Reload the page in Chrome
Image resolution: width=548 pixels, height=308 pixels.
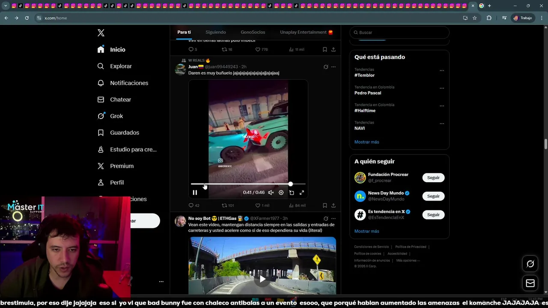[27, 18]
